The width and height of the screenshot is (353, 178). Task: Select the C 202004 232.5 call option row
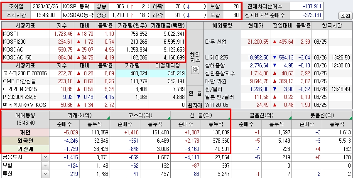coord(94,89)
